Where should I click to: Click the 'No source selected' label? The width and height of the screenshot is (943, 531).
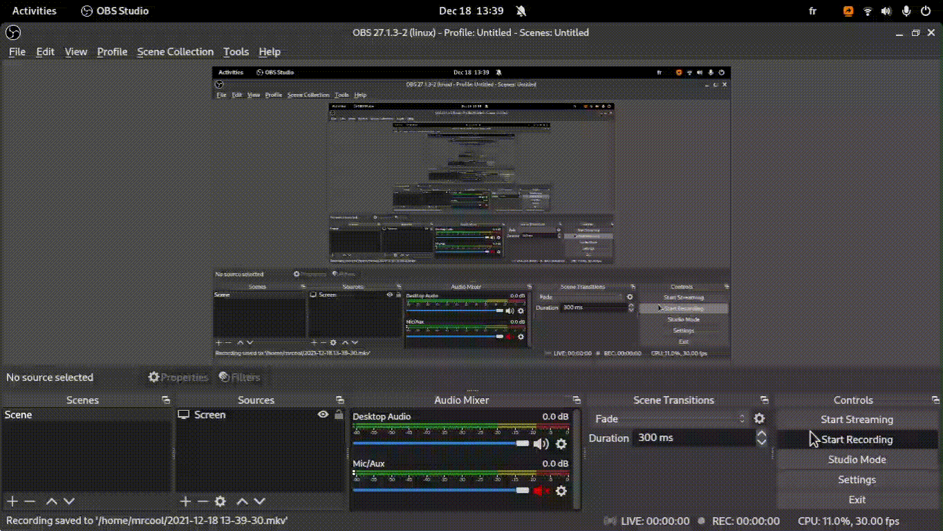(50, 378)
